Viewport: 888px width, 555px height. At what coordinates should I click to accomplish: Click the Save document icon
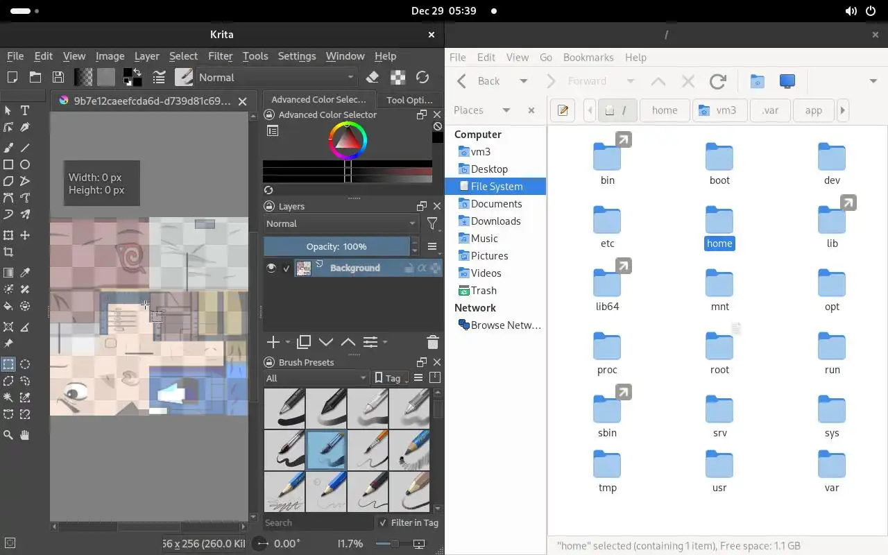click(x=58, y=77)
